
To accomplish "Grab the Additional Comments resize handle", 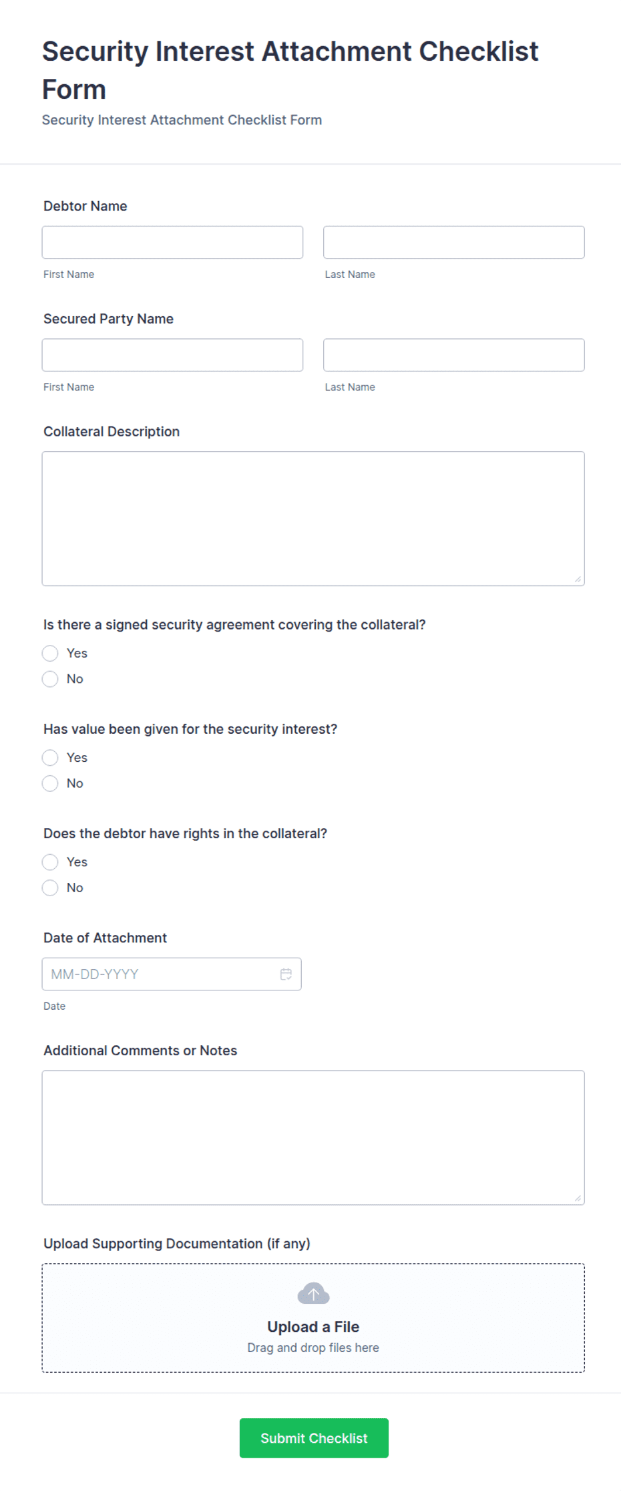I will click(x=578, y=1198).
